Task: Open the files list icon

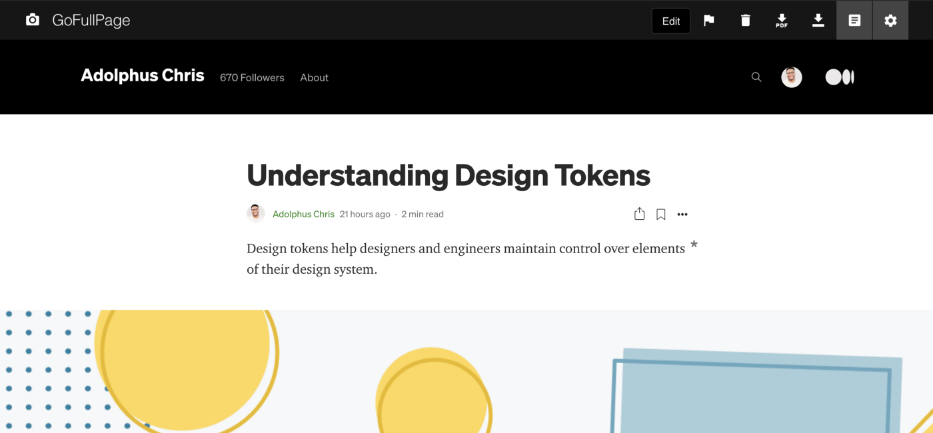Action: [854, 21]
